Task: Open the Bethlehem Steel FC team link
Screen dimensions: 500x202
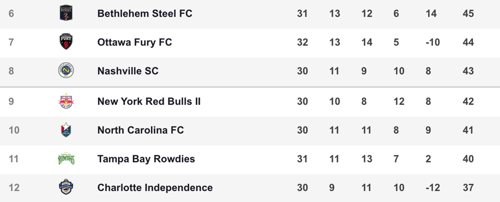Action: (x=145, y=13)
